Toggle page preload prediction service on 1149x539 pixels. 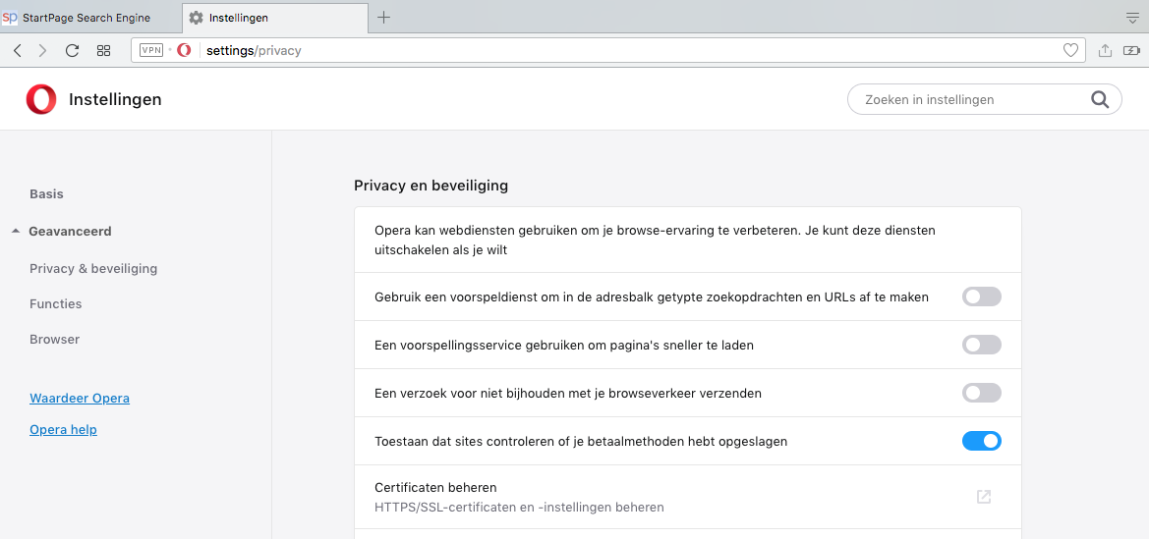pos(981,345)
